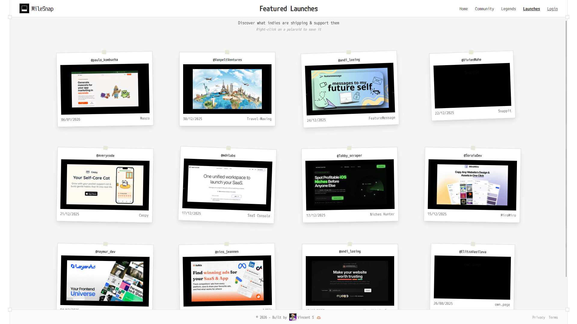Click the Login link
The width and height of the screenshot is (577, 324).
552,9
